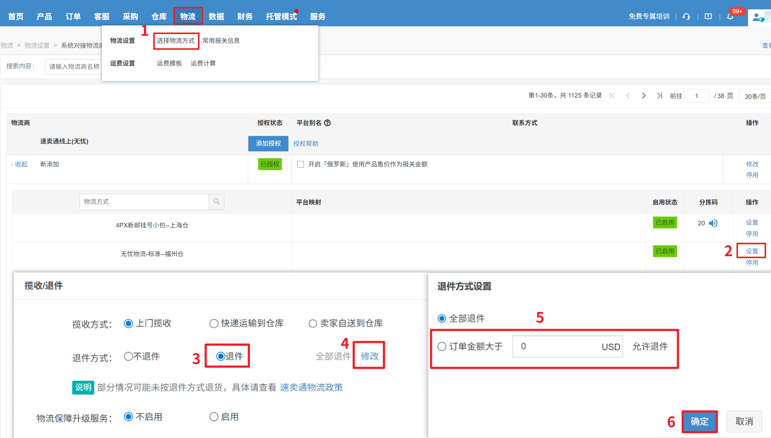This screenshot has width=771, height=438.
Task: Click the order amount USD input field
Action: click(559, 346)
